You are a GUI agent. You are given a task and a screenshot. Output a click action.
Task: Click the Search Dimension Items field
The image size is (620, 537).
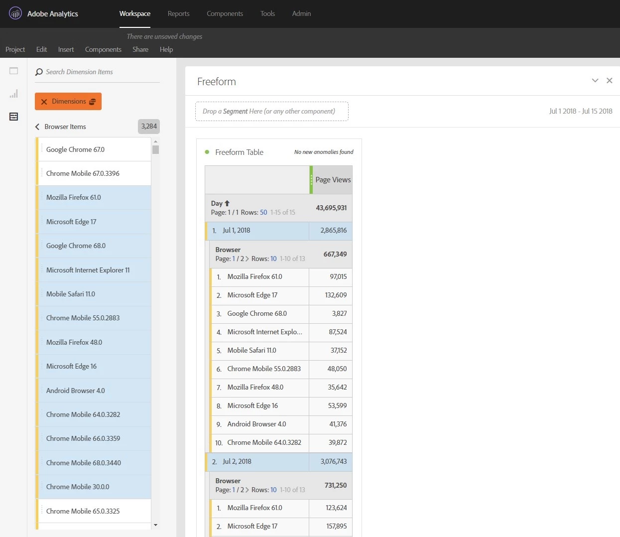(x=98, y=72)
